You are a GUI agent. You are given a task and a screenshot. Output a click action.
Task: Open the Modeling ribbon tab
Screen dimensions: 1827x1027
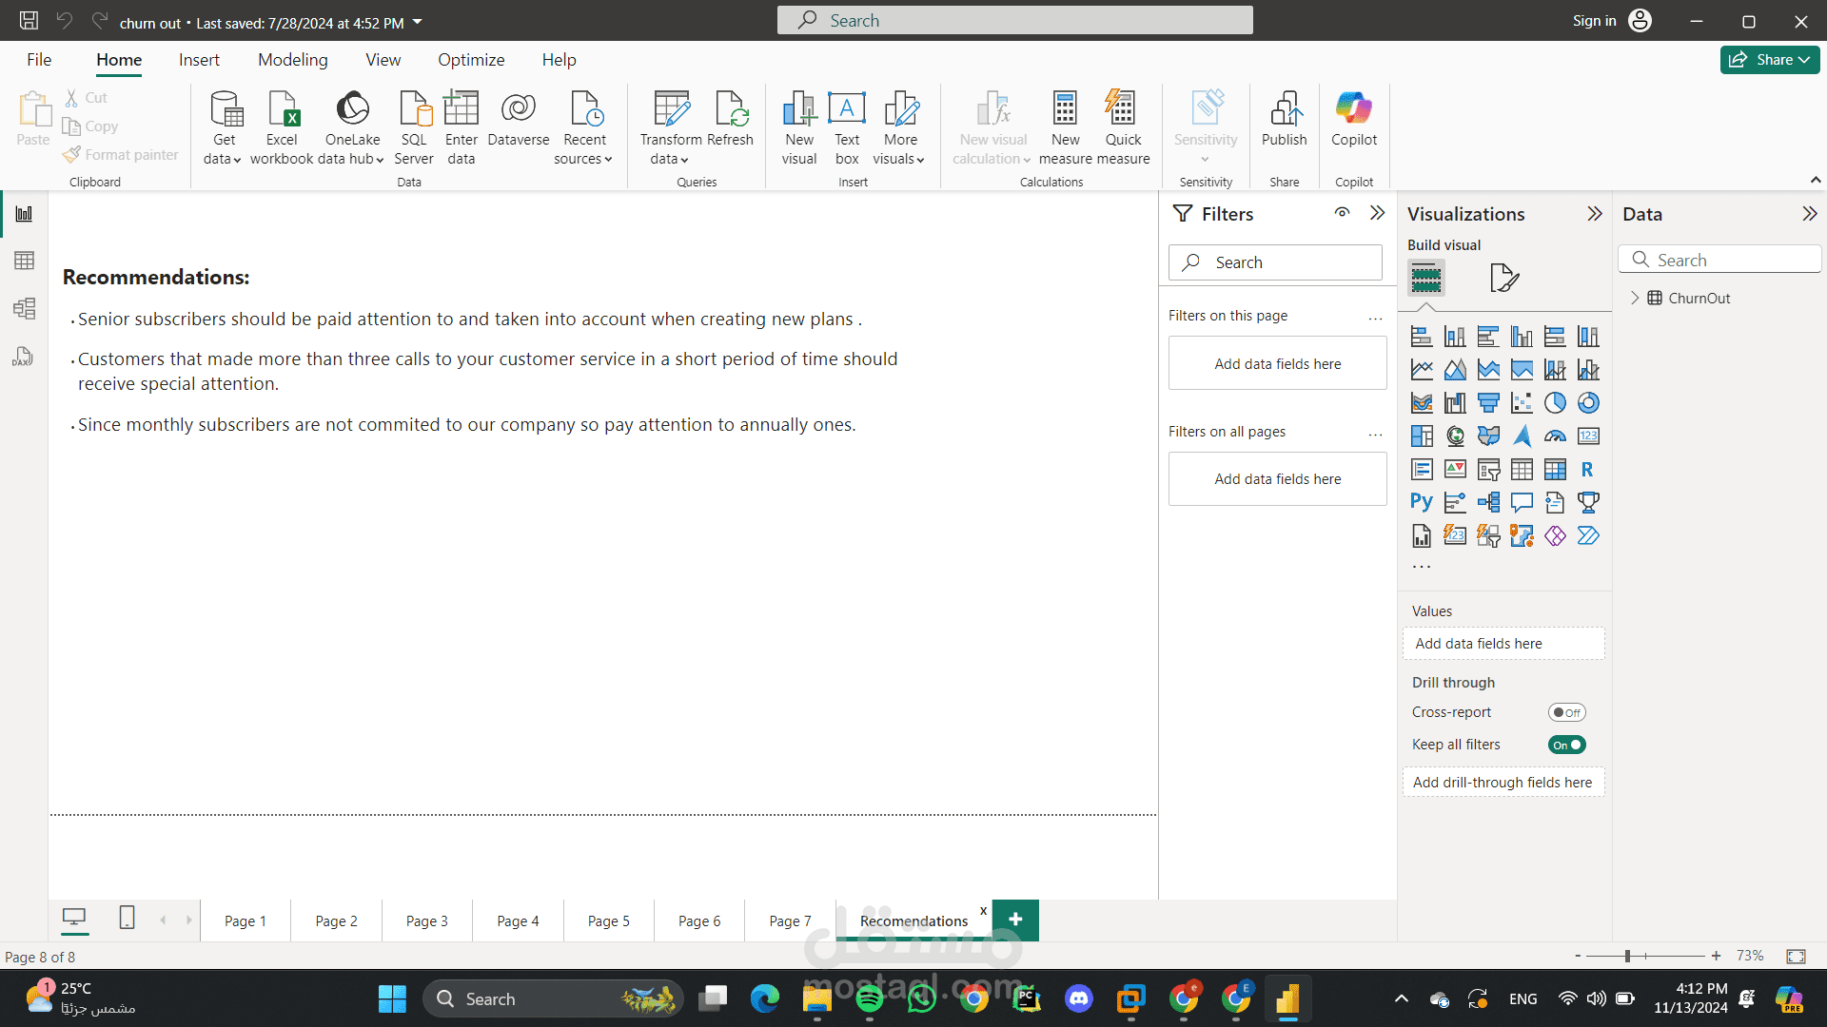(x=292, y=60)
